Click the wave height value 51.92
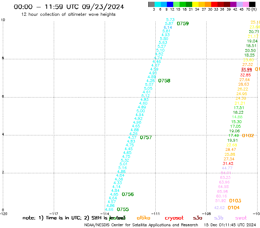 221,201
